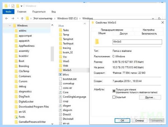Click the new folder icon in title bar
This screenshot has height=127, width=168.
click(18, 6)
